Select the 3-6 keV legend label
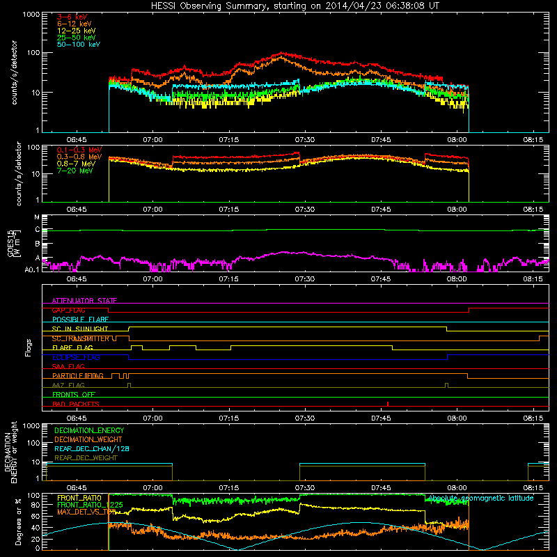 coord(72,17)
